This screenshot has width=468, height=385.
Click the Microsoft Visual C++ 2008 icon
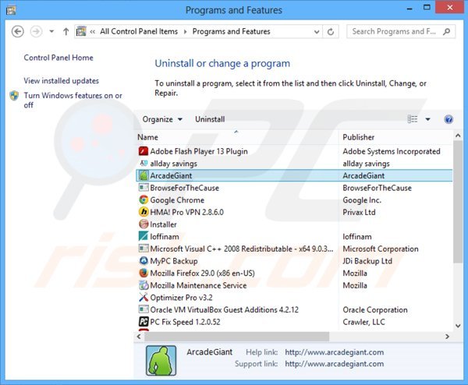[x=144, y=249]
